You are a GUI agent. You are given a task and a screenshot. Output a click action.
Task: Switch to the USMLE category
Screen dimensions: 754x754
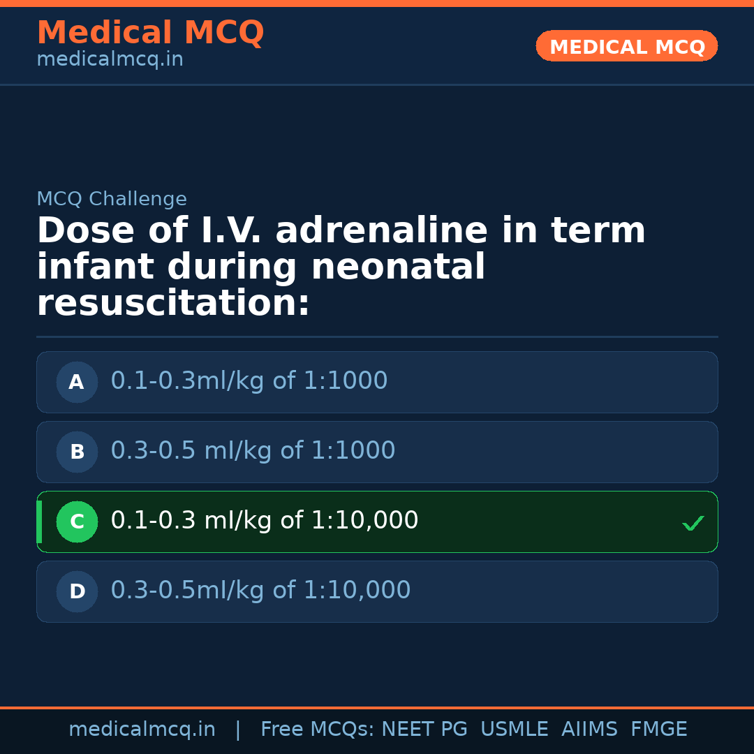[515, 729]
